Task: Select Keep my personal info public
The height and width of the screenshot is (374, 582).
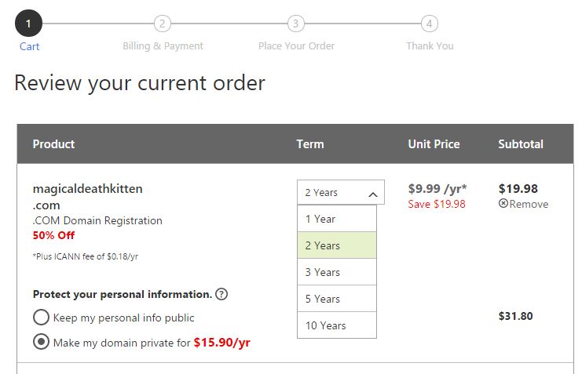Action: click(x=41, y=318)
